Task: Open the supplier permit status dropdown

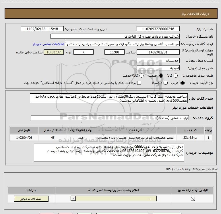Action: (x=114, y=198)
